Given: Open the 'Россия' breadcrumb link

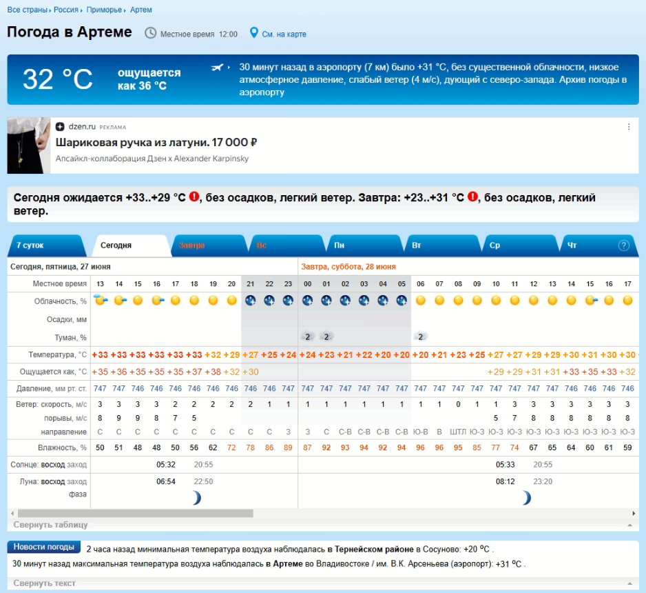Looking at the screenshot, I should (66, 10).
